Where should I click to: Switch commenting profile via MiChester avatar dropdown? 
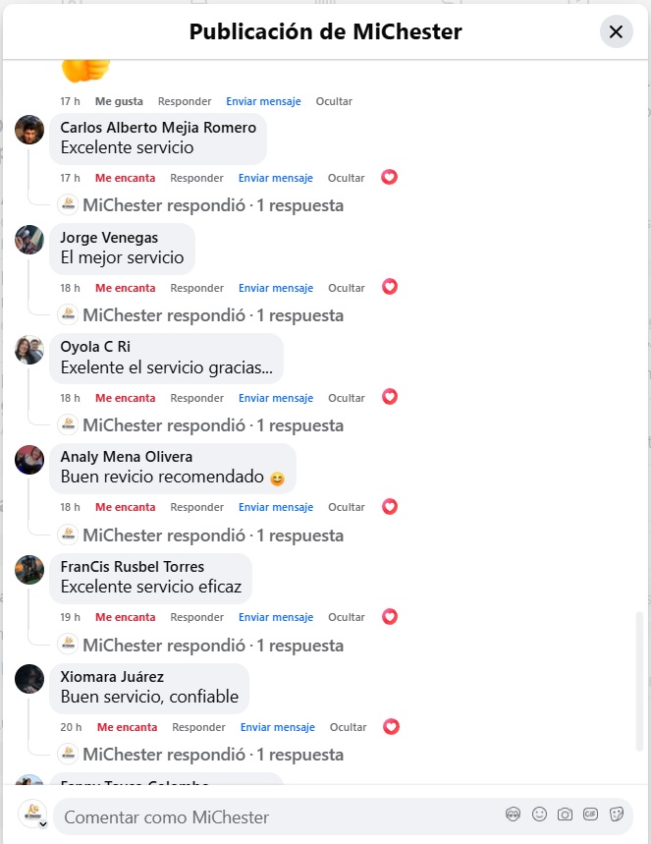(x=32, y=816)
